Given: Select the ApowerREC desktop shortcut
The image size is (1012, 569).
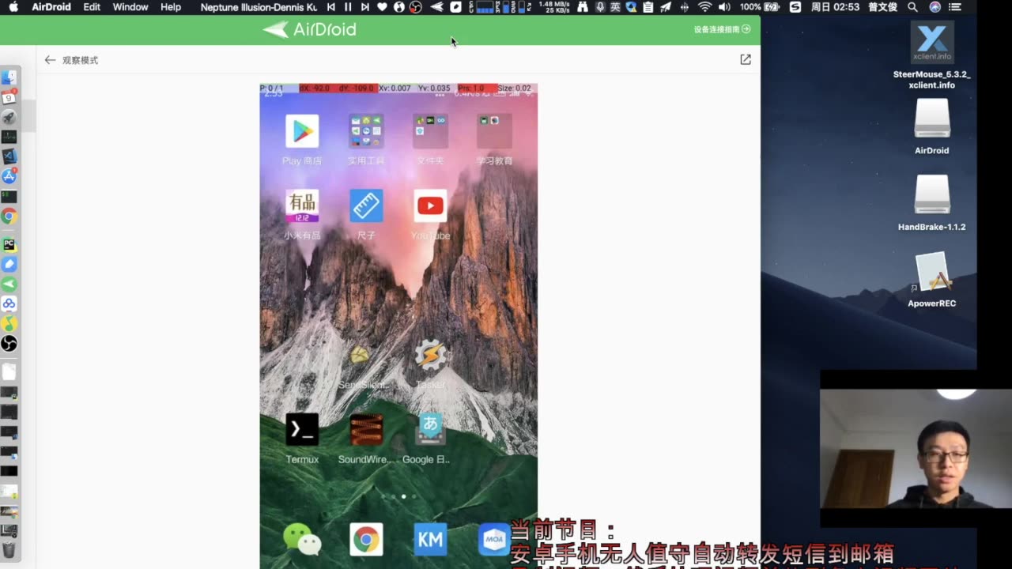Looking at the screenshot, I should point(932,280).
